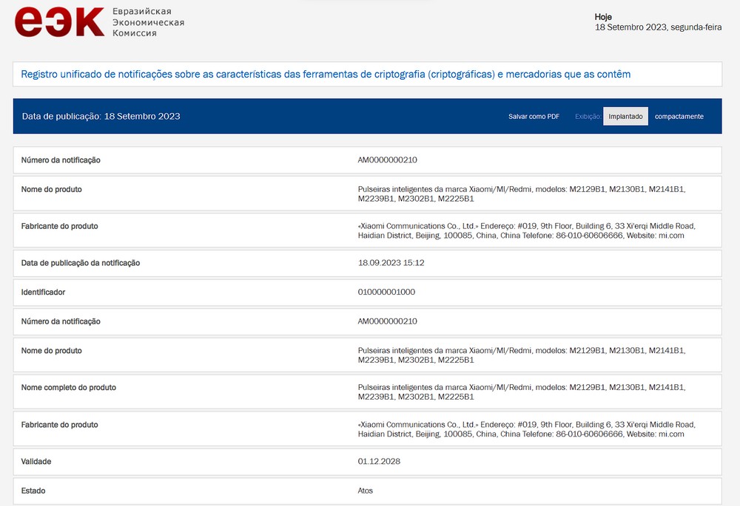740x506 pixels.
Task: Click the Identificador row label
Action: pyautogui.click(x=43, y=292)
